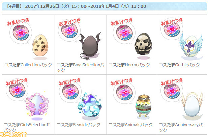Image resolution: width=209 pixels, height=137 pixels.
Task: Choose the angel-winged Anniversary egg icon
Action: click(x=192, y=105)
